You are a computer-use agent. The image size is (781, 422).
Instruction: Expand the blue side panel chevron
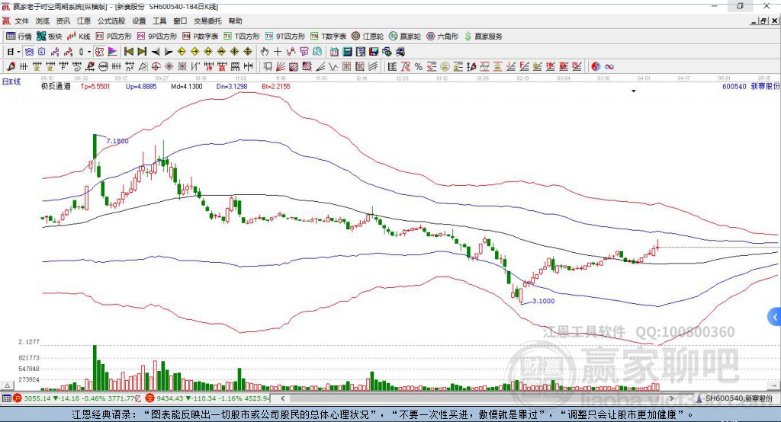click(x=775, y=317)
